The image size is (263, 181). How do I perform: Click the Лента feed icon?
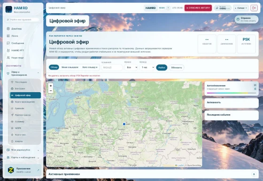[8, 36]
